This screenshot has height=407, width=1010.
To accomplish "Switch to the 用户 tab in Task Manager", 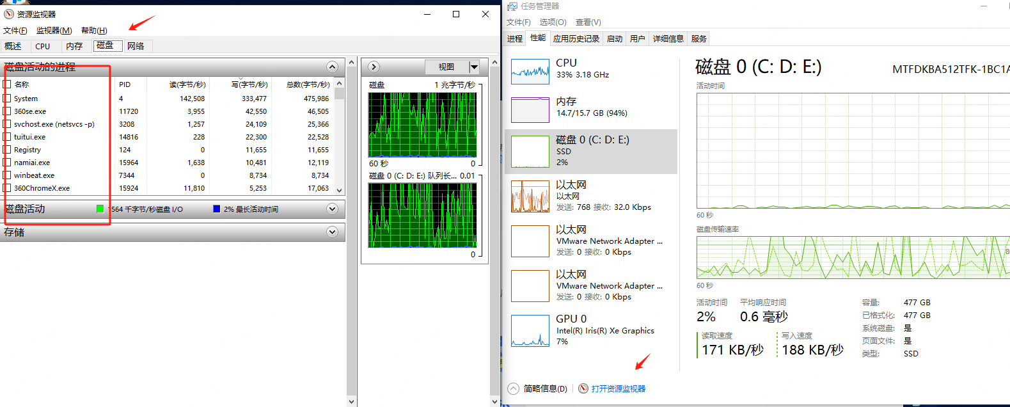I will pos(638,39).
